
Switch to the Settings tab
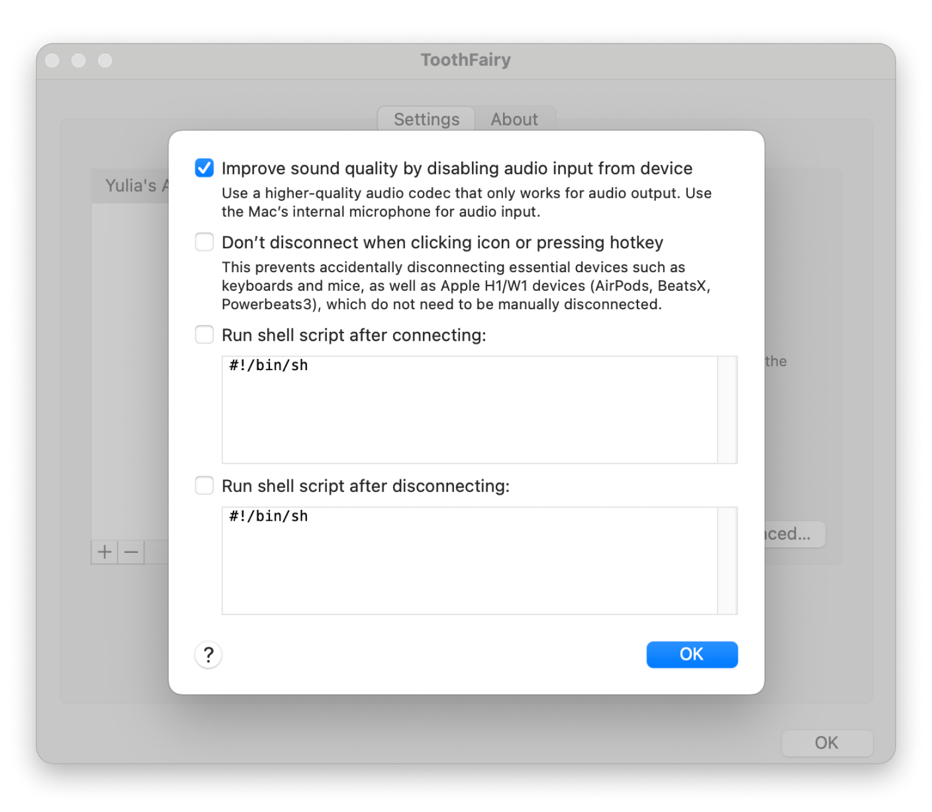click(x=427, y=119)
